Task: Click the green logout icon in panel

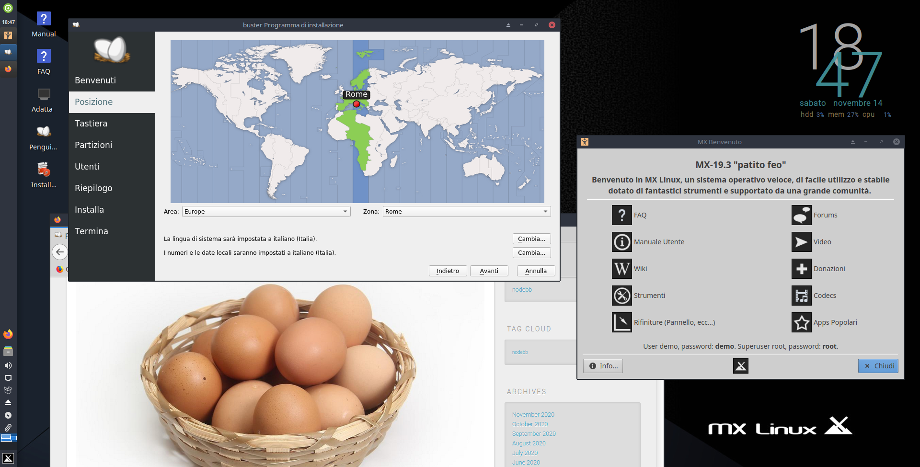Action: pyautogui.click(x=8, y=8)
